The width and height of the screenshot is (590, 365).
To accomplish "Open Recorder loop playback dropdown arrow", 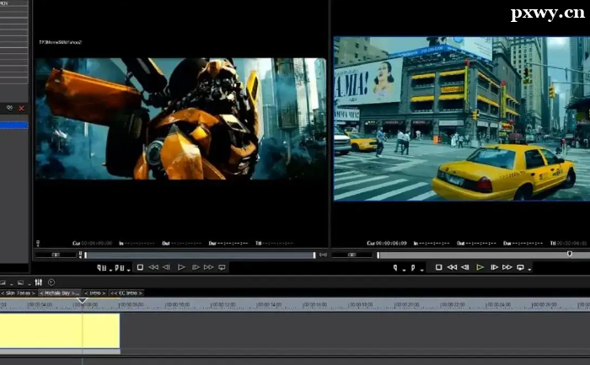I will [529, 270].
